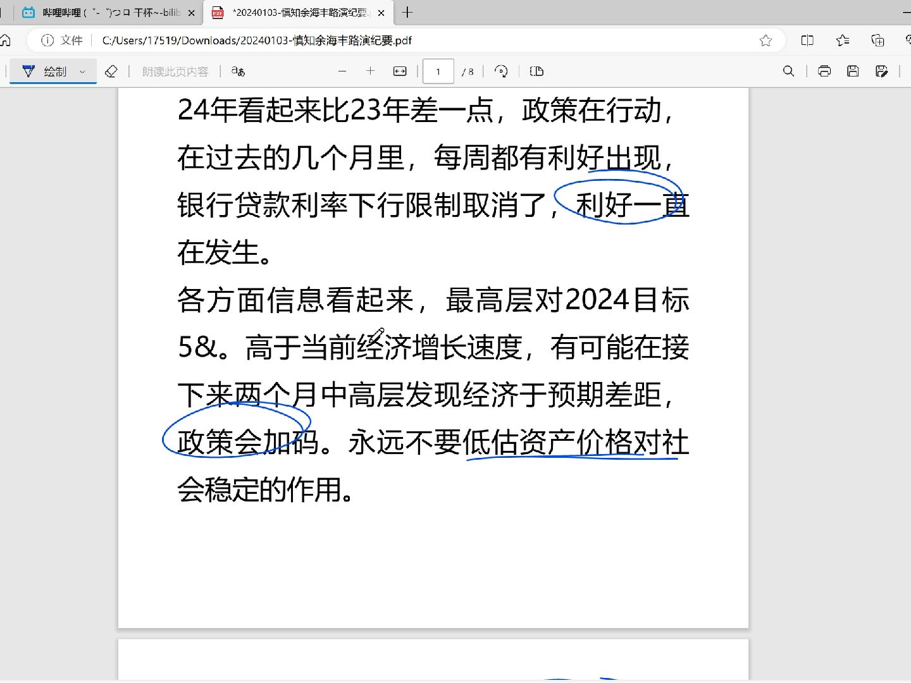Click the home button
Image resolution: width=911 pixels, height=683 pixels.
point(5,40)
